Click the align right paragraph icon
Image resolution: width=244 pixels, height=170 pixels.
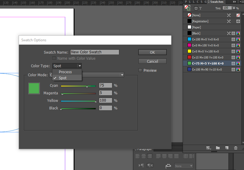[x=149, y=156]
